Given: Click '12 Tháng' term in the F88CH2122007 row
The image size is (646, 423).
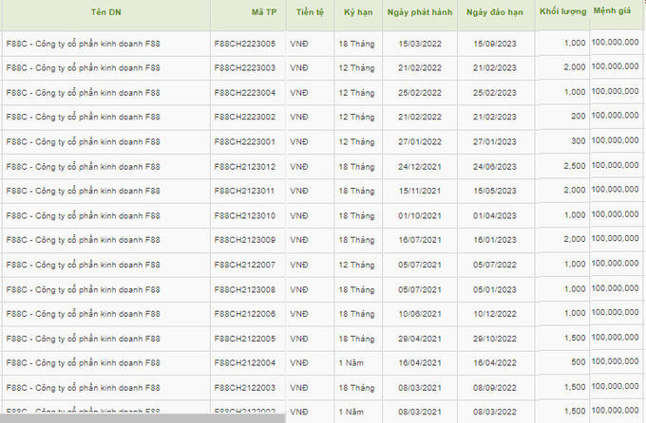Looking at the screenshot, I should click(356, 265).
